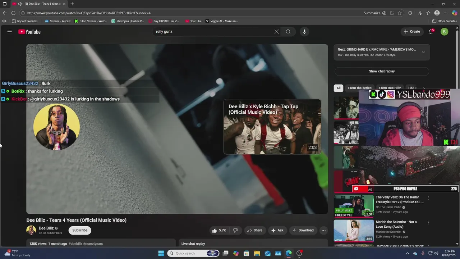Open the Windows Start menu
Viewport: 460px width, 259px height.
pyautogui.click(x=161, y=253)
